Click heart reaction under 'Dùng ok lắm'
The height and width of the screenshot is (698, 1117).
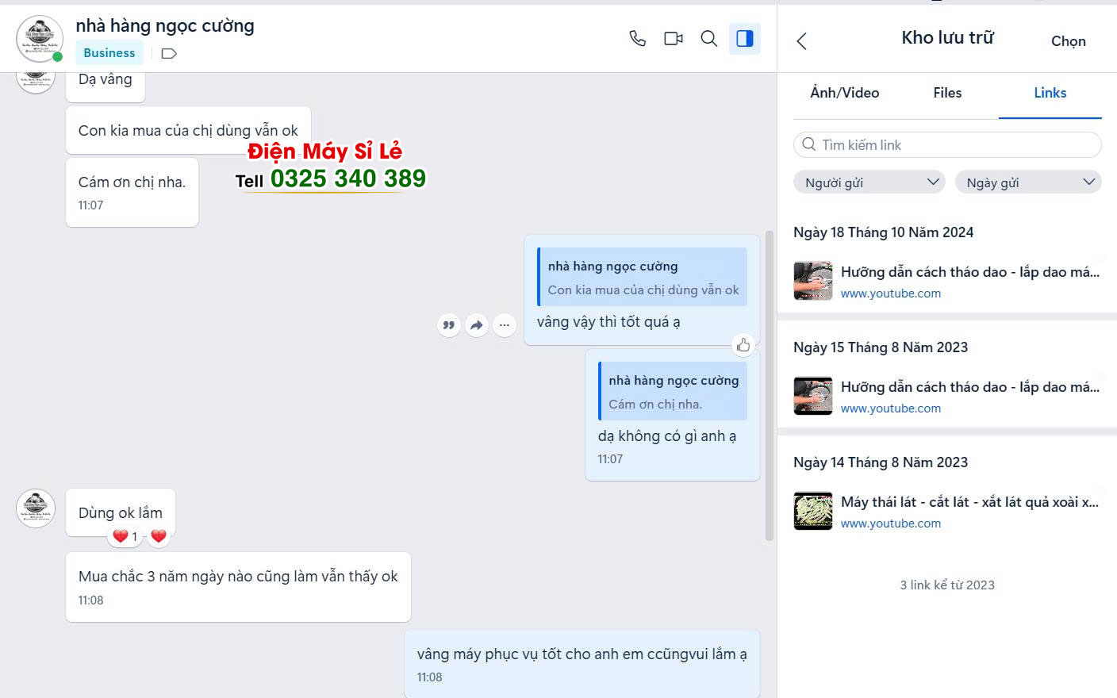click(x=159, y=536)
